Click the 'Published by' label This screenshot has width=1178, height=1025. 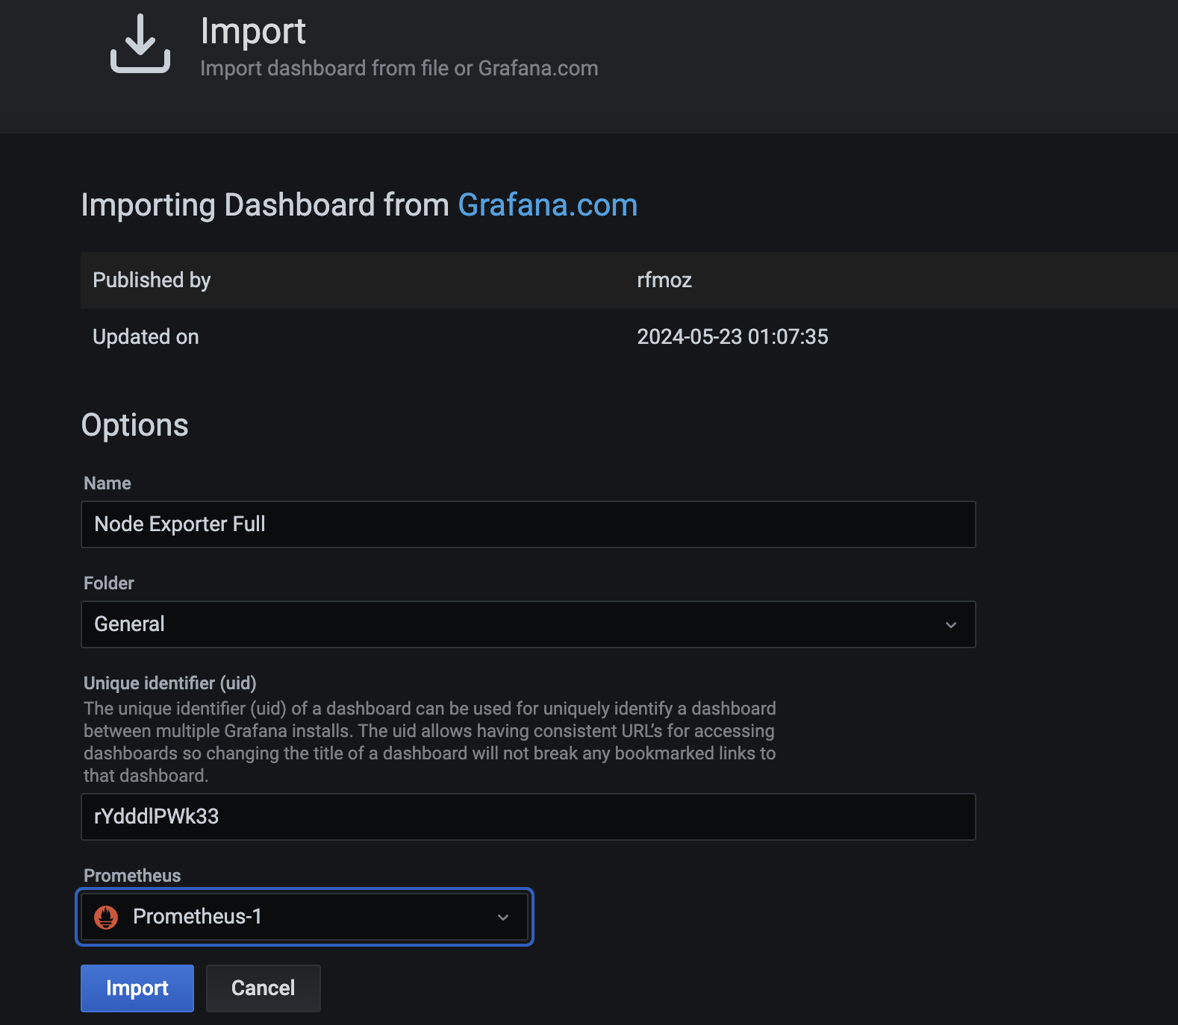pyautogui.click(x=152, y=280)
